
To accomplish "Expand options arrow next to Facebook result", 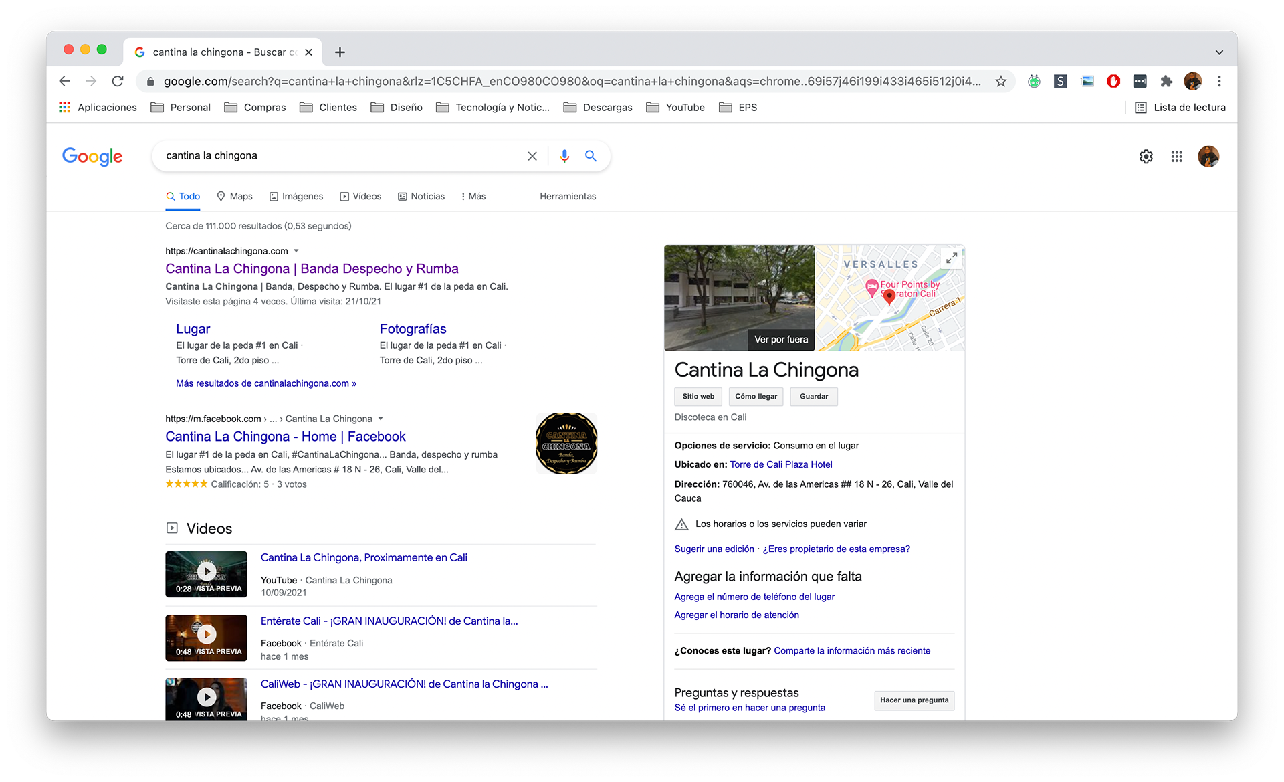I will 381,419.
